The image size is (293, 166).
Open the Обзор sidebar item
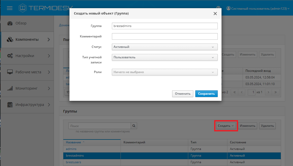point(27,23)
